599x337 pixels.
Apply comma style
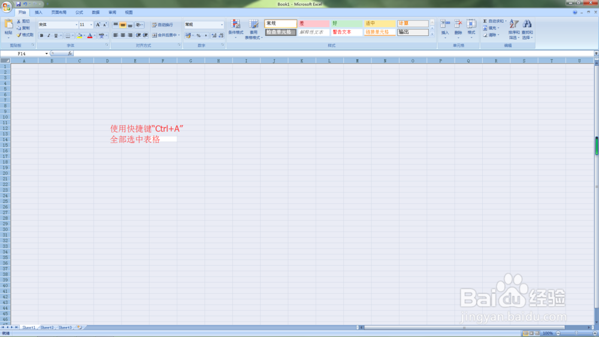205,35
